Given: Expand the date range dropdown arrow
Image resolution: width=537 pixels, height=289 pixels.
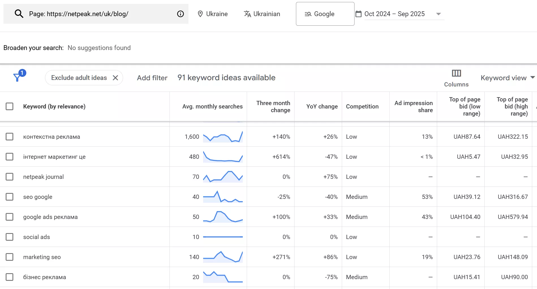Looking at the screenshot, I should pyautogui.click(x=438, y=14).
